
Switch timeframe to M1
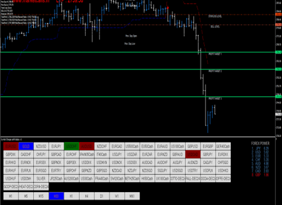click(11, 196)
